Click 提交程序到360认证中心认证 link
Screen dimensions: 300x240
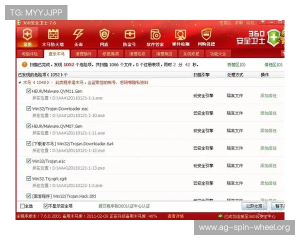click(124, 206)
